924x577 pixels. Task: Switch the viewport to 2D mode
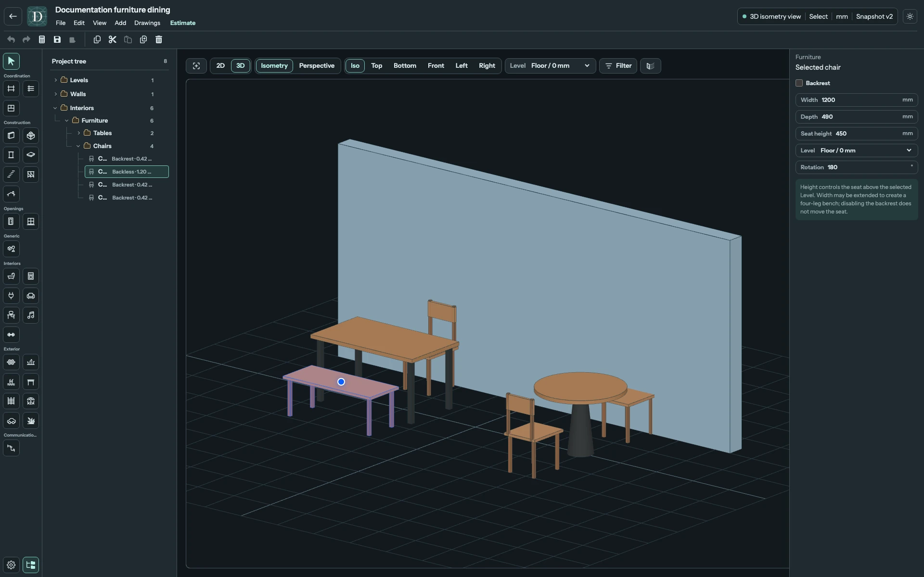pyautogui.click(x=220, y=66)
